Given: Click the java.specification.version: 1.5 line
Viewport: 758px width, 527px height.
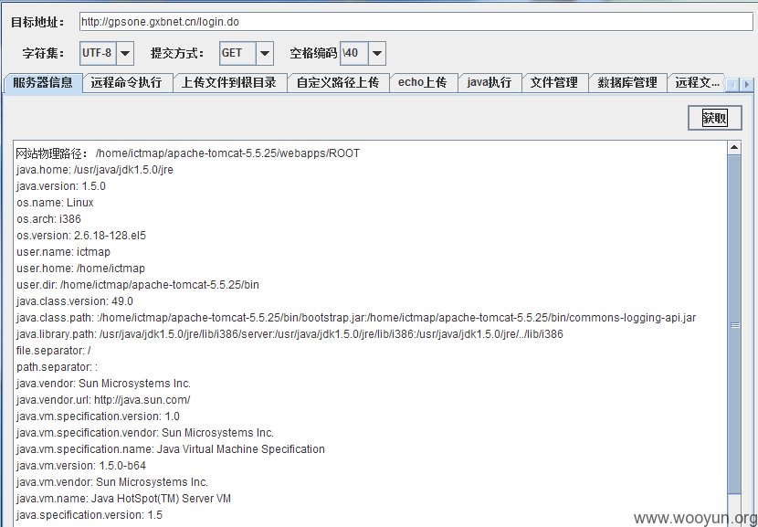Looking at the screenshot, I should pos(89,515).
